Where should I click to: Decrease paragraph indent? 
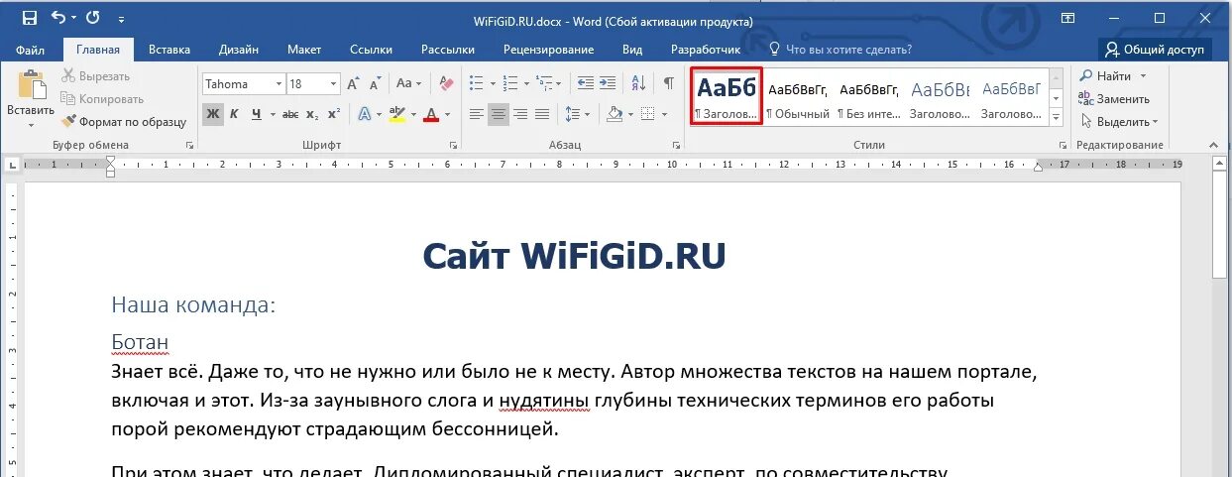click(x=585, y=83)
